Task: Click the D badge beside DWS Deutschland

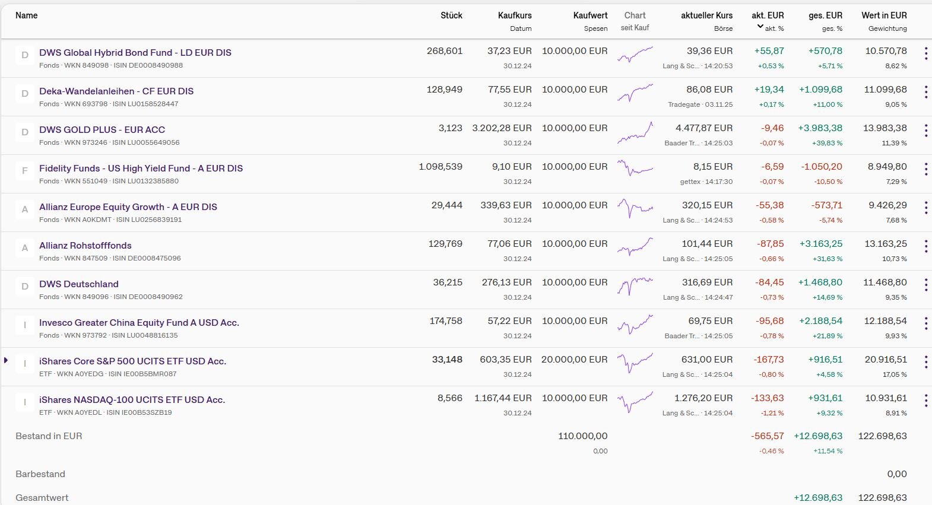Action: (x=25, y=287)
